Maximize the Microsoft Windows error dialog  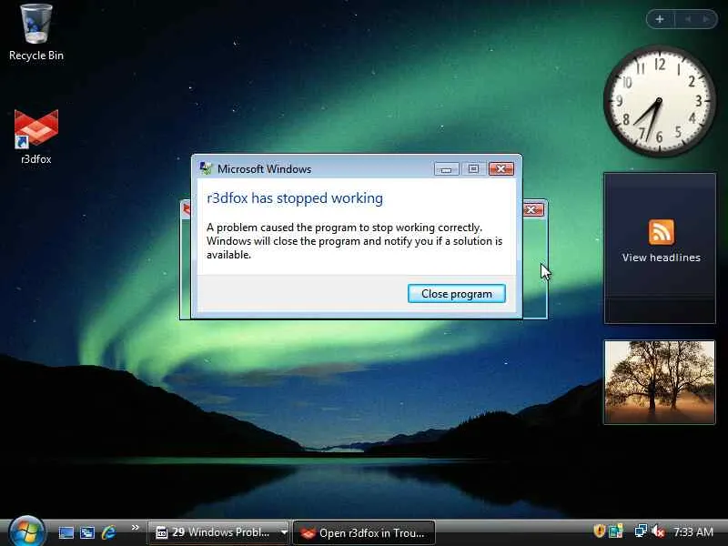[x=473, y=169]
